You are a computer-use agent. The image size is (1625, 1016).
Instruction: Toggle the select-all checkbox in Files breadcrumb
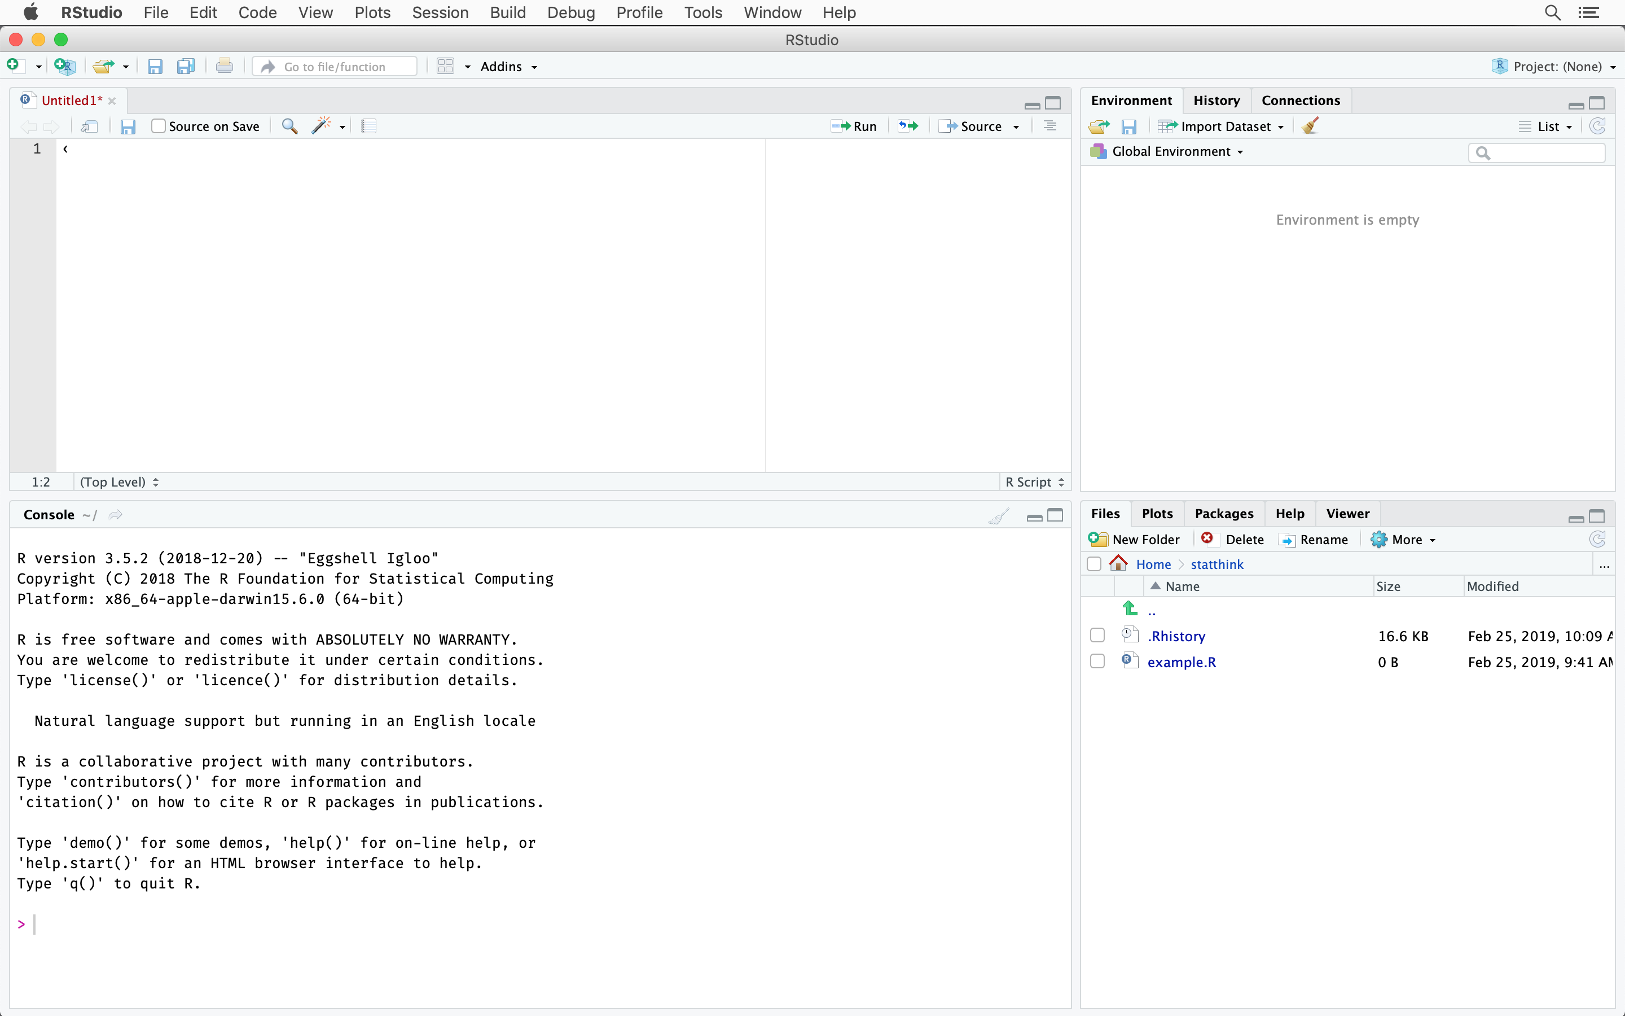pyautogui.click(x=1094, y=564)
